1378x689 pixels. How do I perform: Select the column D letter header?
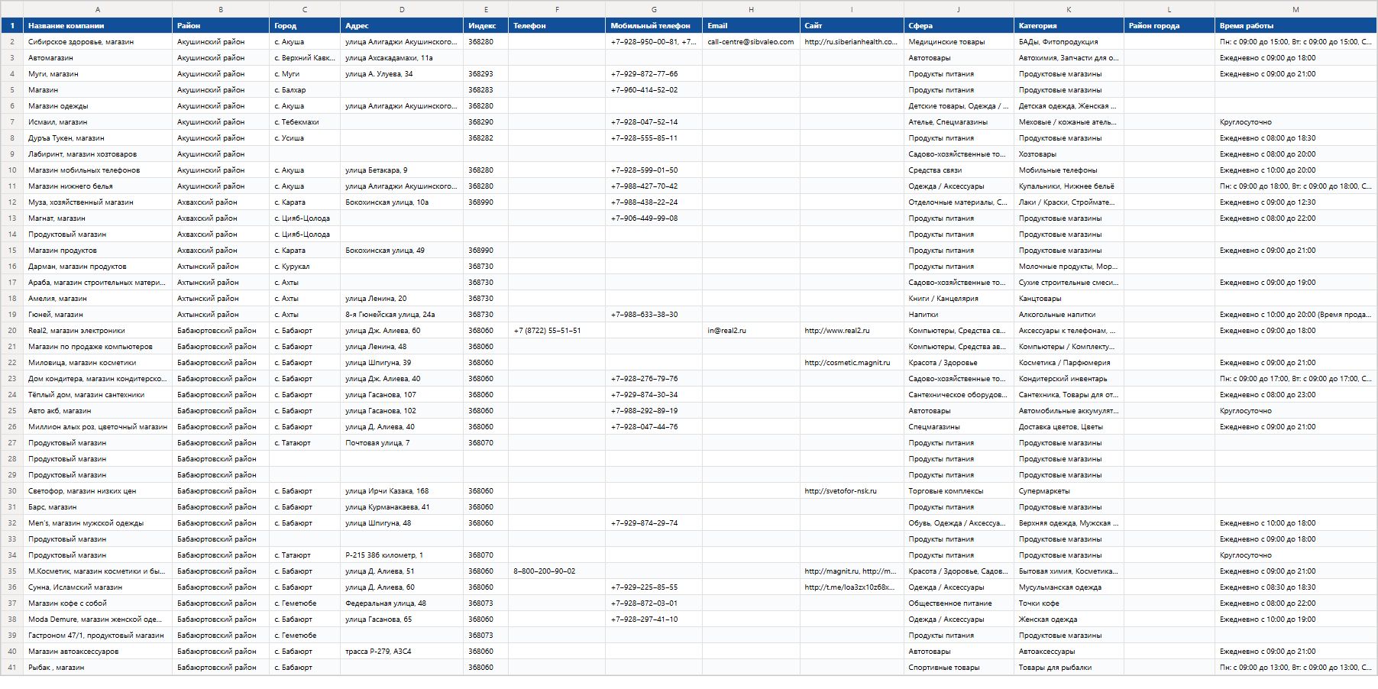[x=402, y=9]
